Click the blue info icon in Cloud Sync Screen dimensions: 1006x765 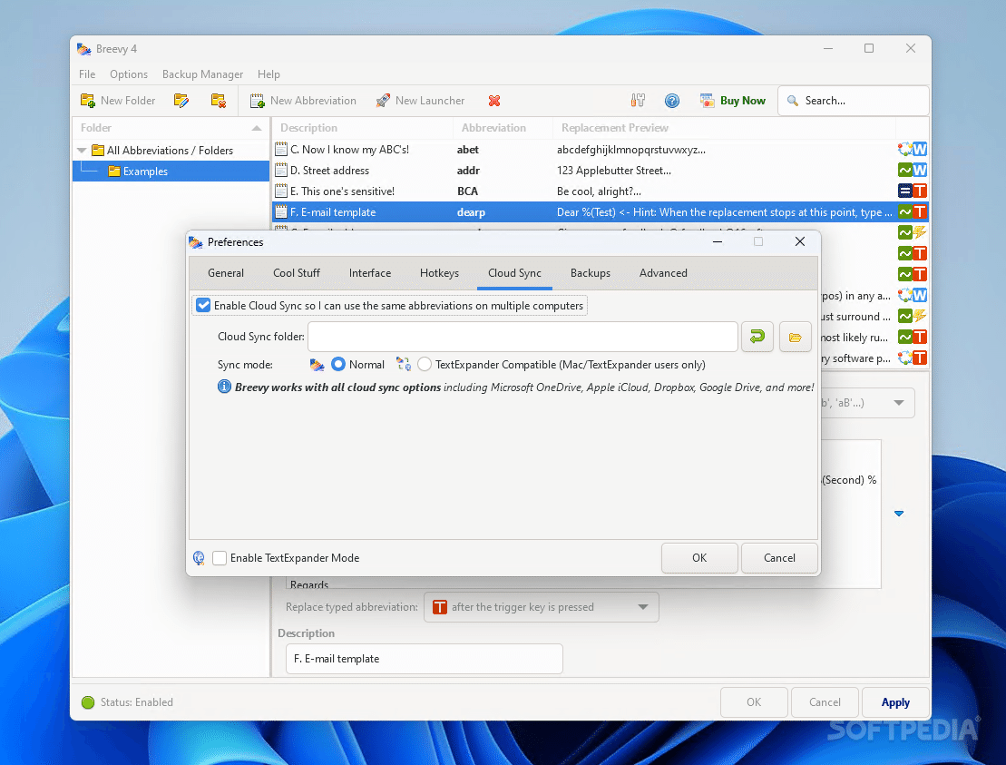pyautogui.click(x=224, y=387)
